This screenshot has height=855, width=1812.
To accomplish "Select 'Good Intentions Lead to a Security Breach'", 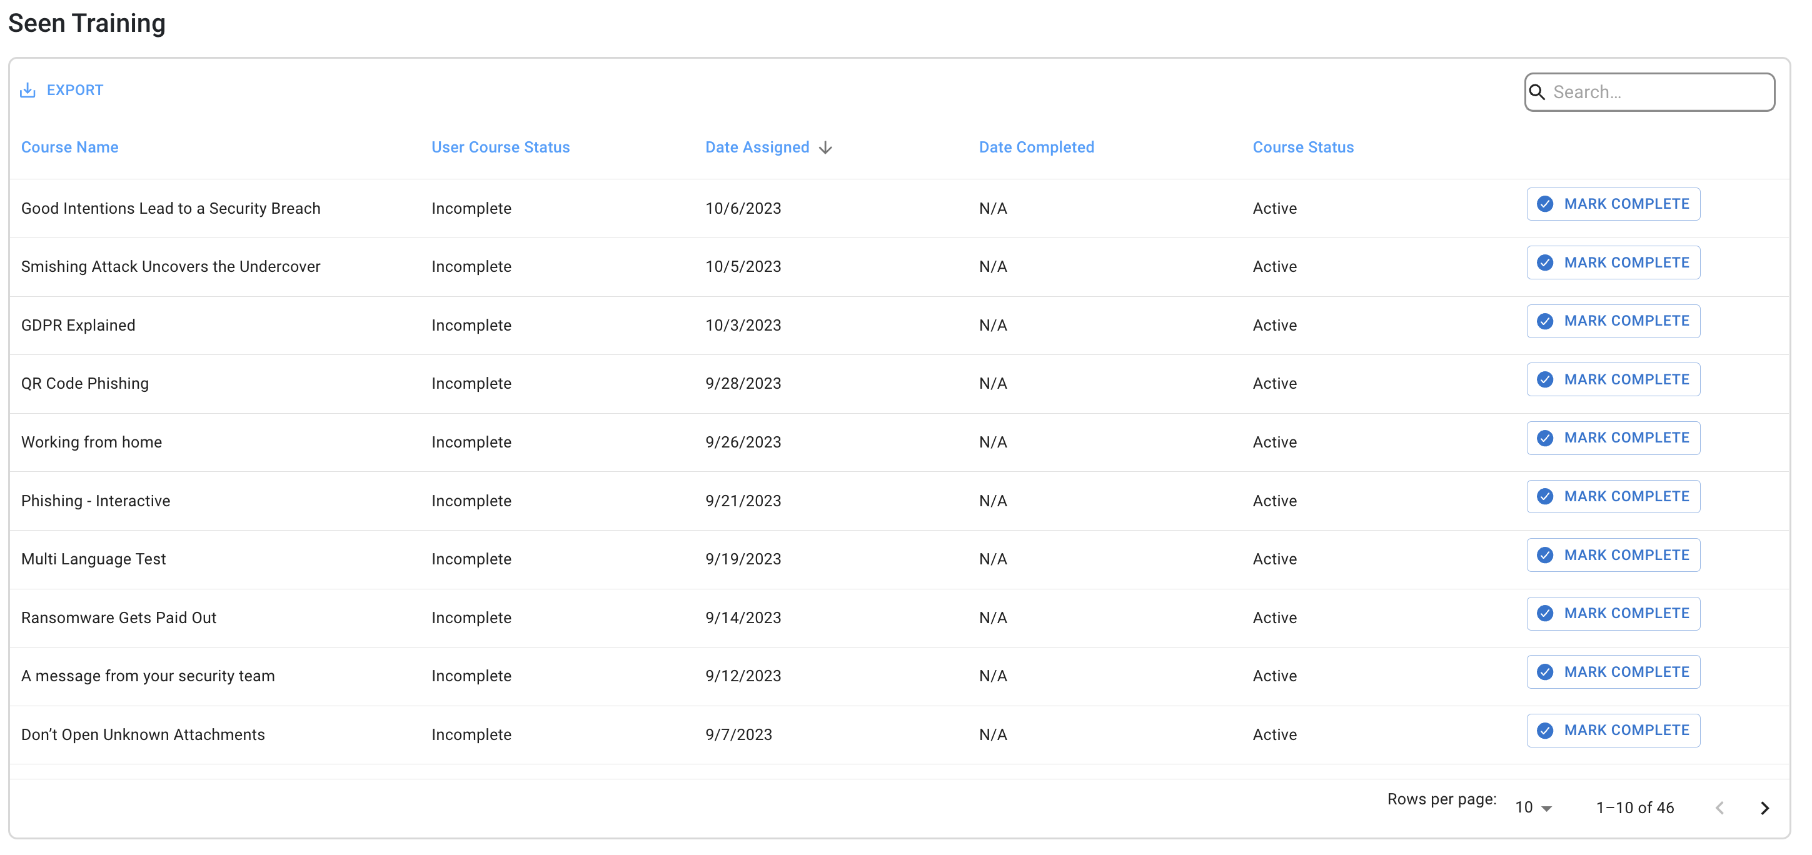I will click(x=171, y=208).
